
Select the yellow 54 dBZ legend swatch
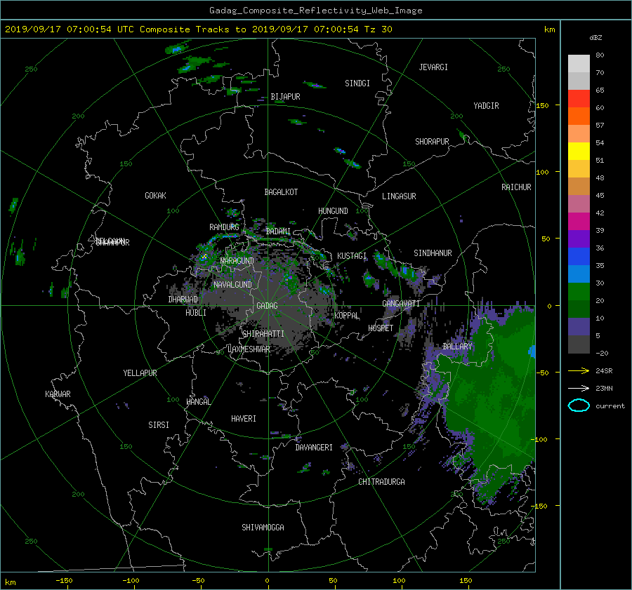tap(579, 151)
